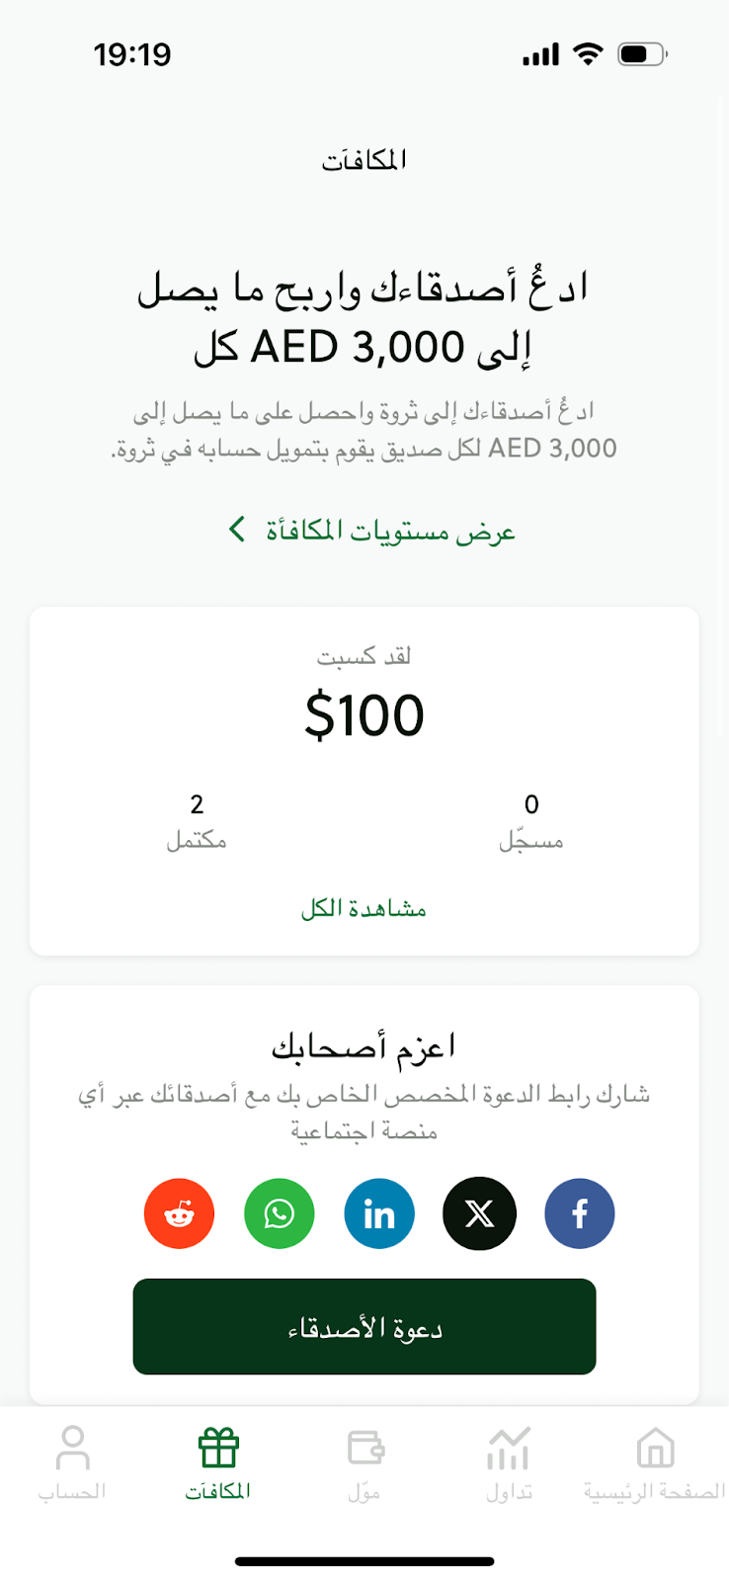Expand عرض مستويات المكافأة chevron
Image resolution: width=729 pixels, height=1581 pixels.
pyautogui.click(x=237, y=530)
